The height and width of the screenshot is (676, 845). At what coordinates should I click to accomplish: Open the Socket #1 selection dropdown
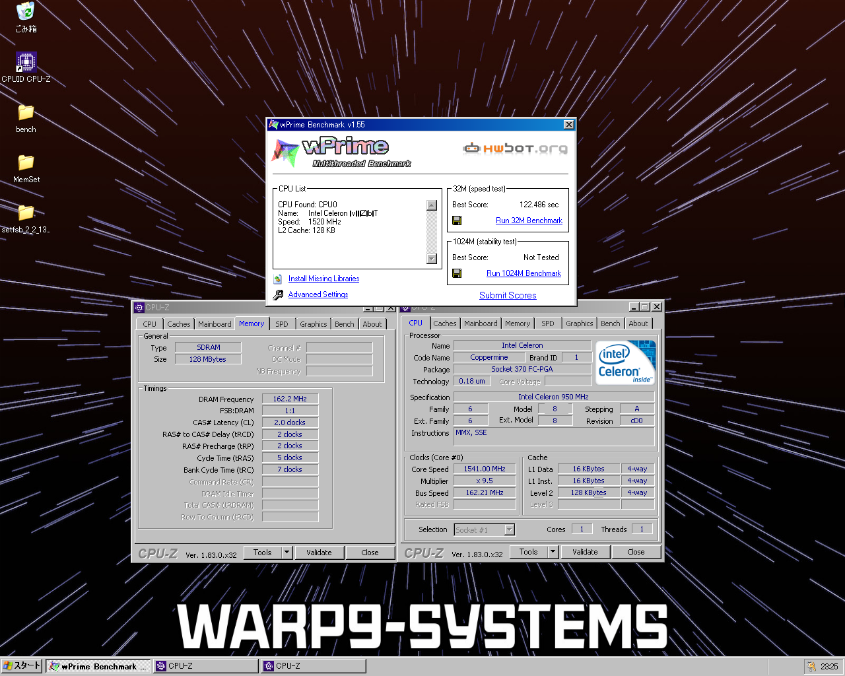point(485,529)
